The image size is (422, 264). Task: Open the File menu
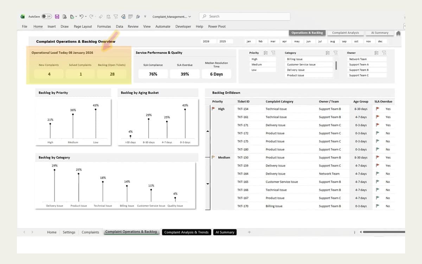click(25, 26)
